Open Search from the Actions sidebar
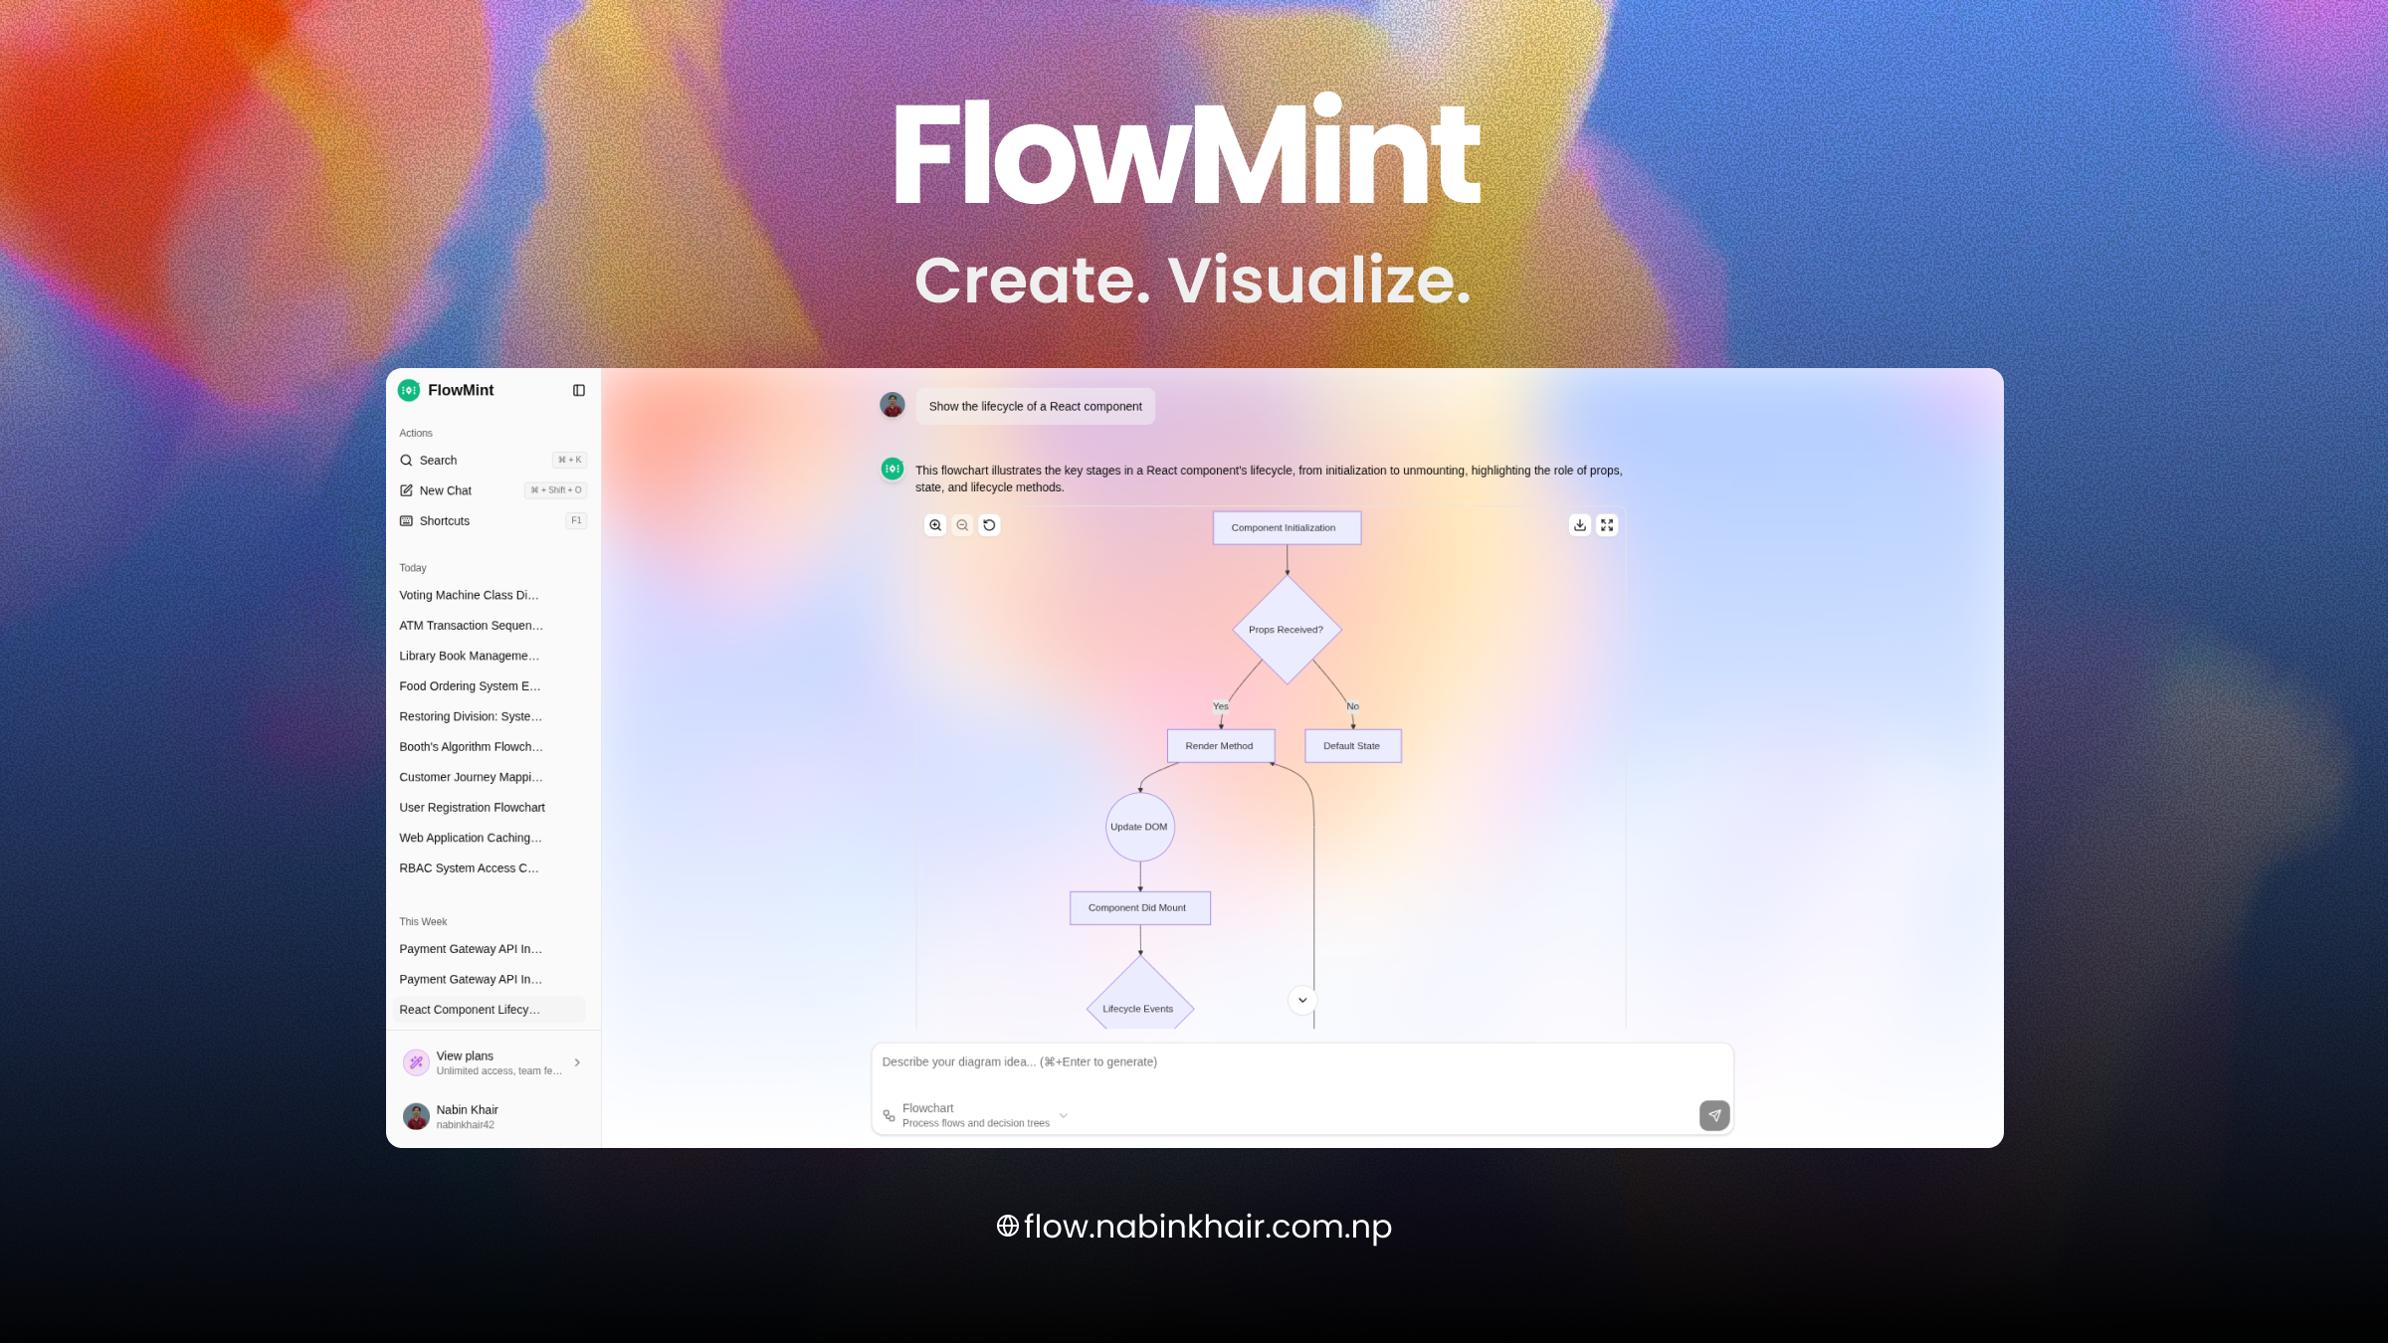Screen dimensions: 2388x1343 click(x=438, y=460)
